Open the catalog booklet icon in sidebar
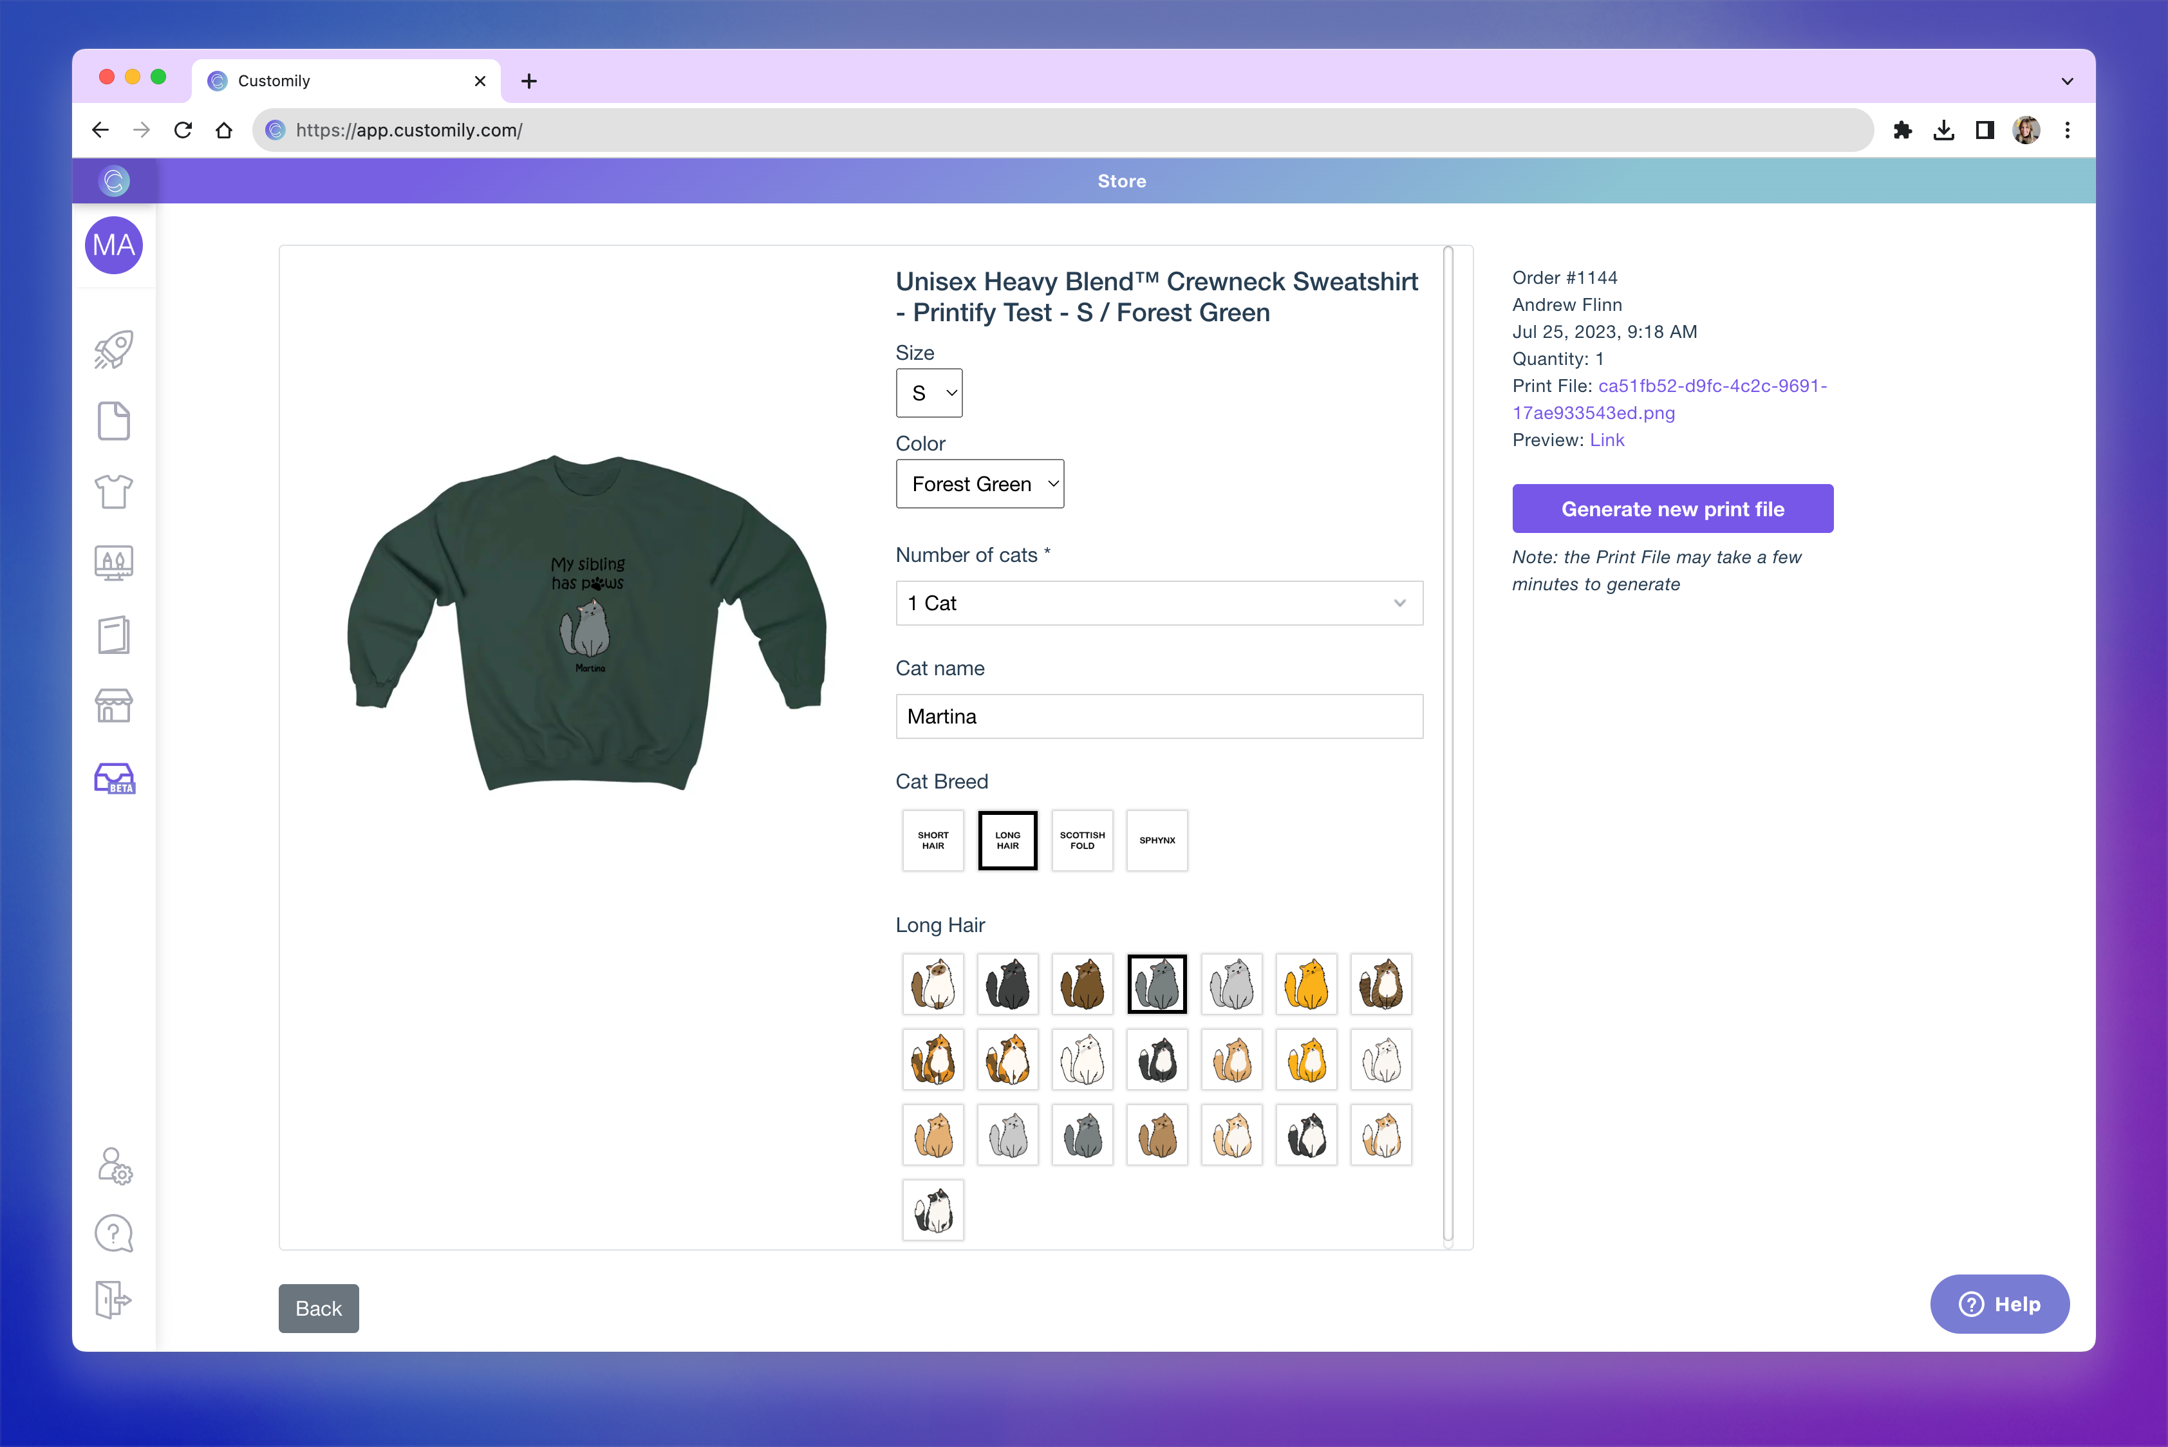The height and width of the screenshot is (1447, 2168). click(x=113, y=635)
